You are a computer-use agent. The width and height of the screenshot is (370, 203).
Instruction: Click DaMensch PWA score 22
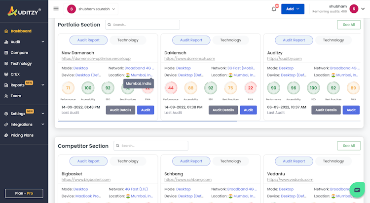click(250, 88)
